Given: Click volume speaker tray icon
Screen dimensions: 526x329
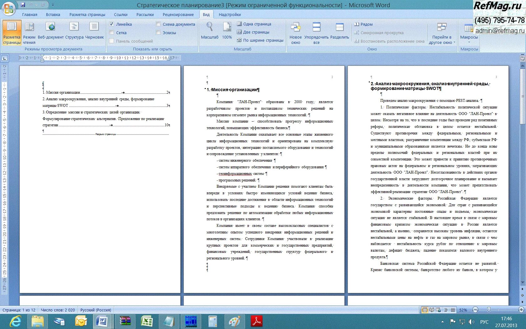Looking at the screenshot, I should pyautogui.click(x=471, y=322).
